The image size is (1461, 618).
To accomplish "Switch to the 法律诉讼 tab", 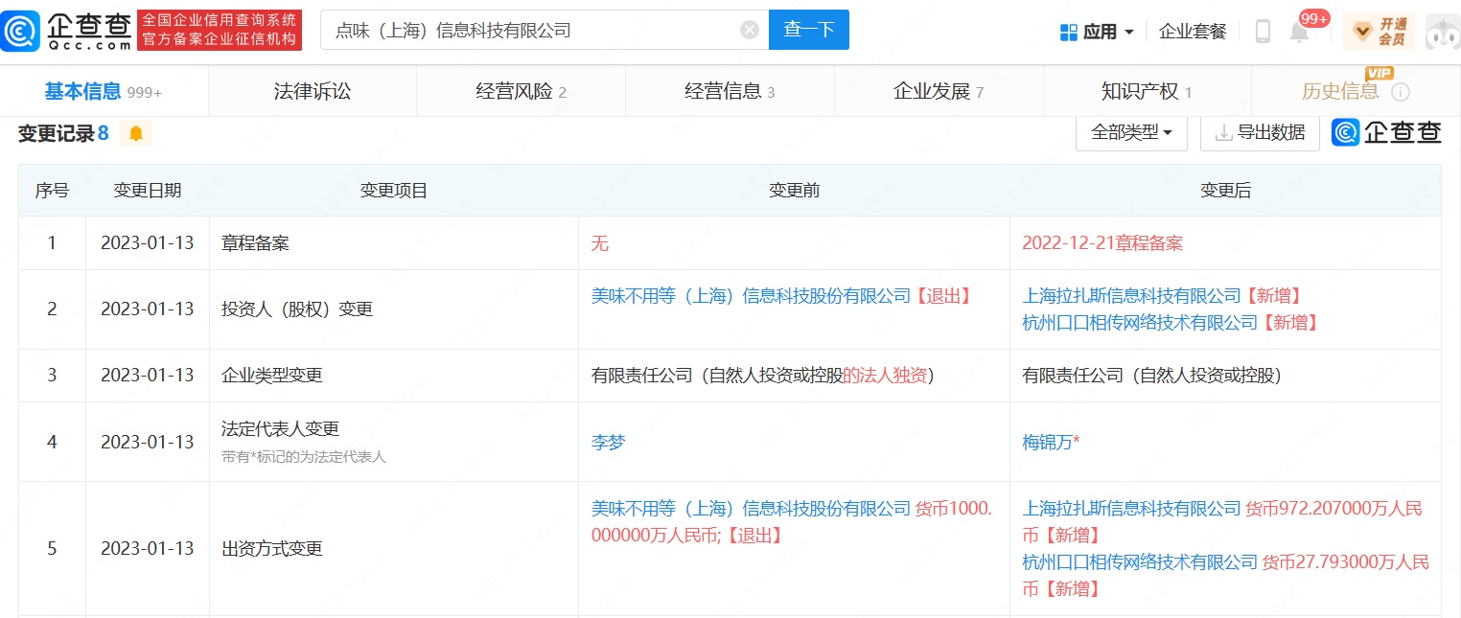I will [x=313, y=92].
